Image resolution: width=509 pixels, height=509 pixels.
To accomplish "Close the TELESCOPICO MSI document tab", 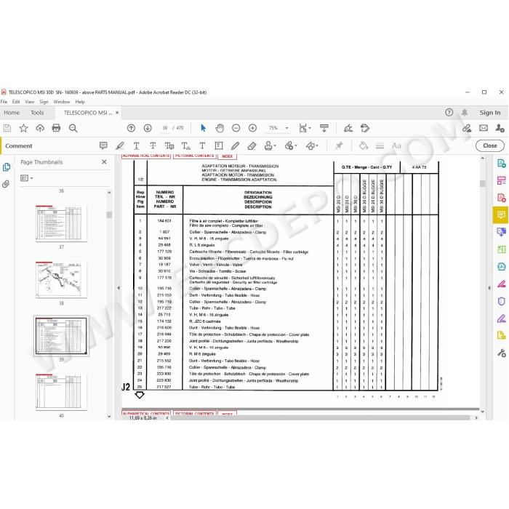I will (x=117, y=113).
